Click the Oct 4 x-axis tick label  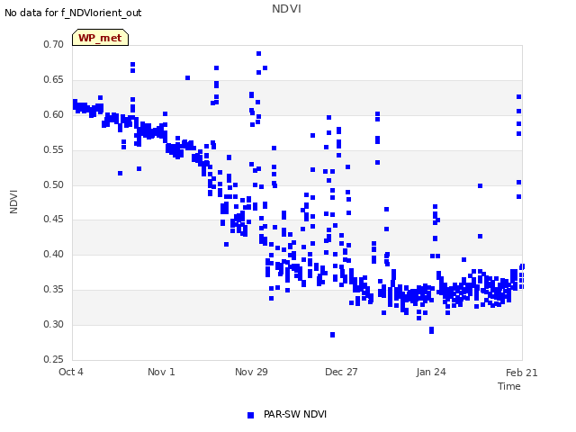71,372
